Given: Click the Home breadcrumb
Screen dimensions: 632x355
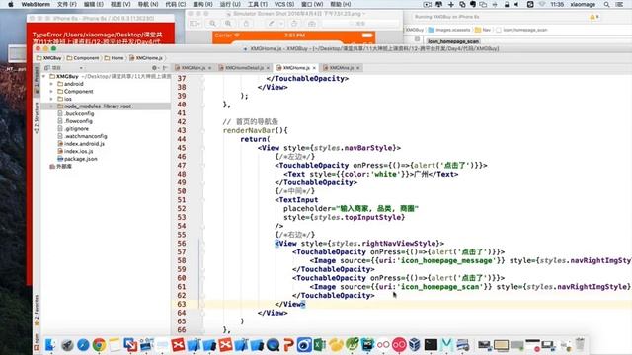Looking at the screenshot, I should pyautogui.click(x=115, y=58).
